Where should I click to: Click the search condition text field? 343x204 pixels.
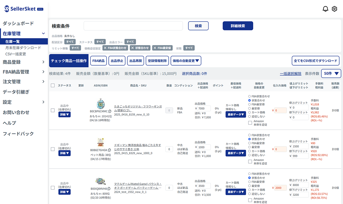133,26
